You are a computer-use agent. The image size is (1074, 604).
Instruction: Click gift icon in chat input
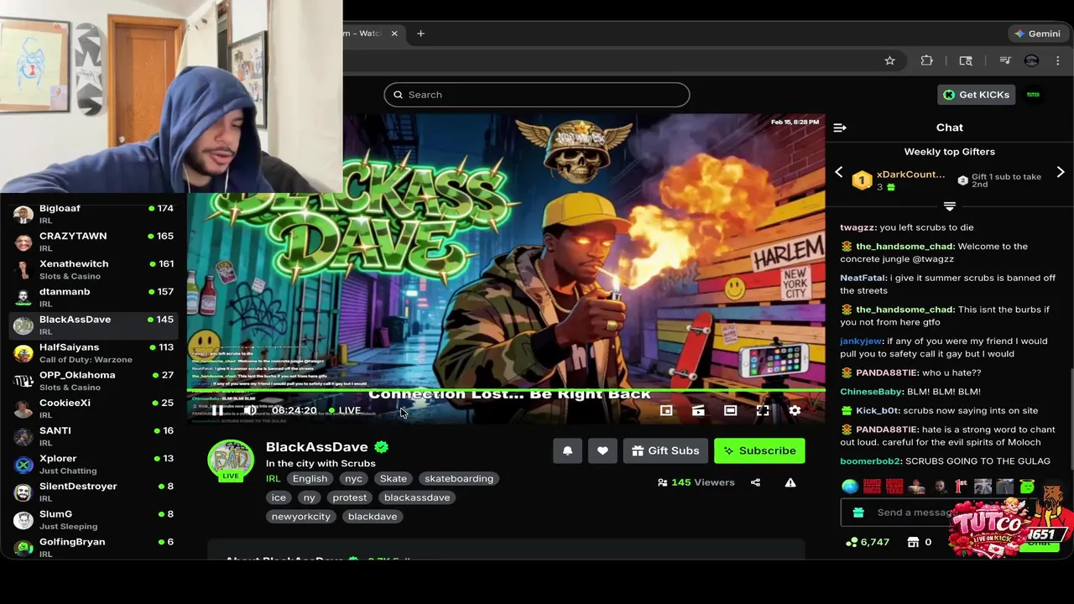pos(858,513)
